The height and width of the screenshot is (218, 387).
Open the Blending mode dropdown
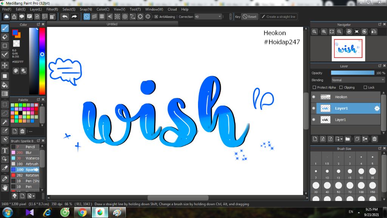(358, 80)
